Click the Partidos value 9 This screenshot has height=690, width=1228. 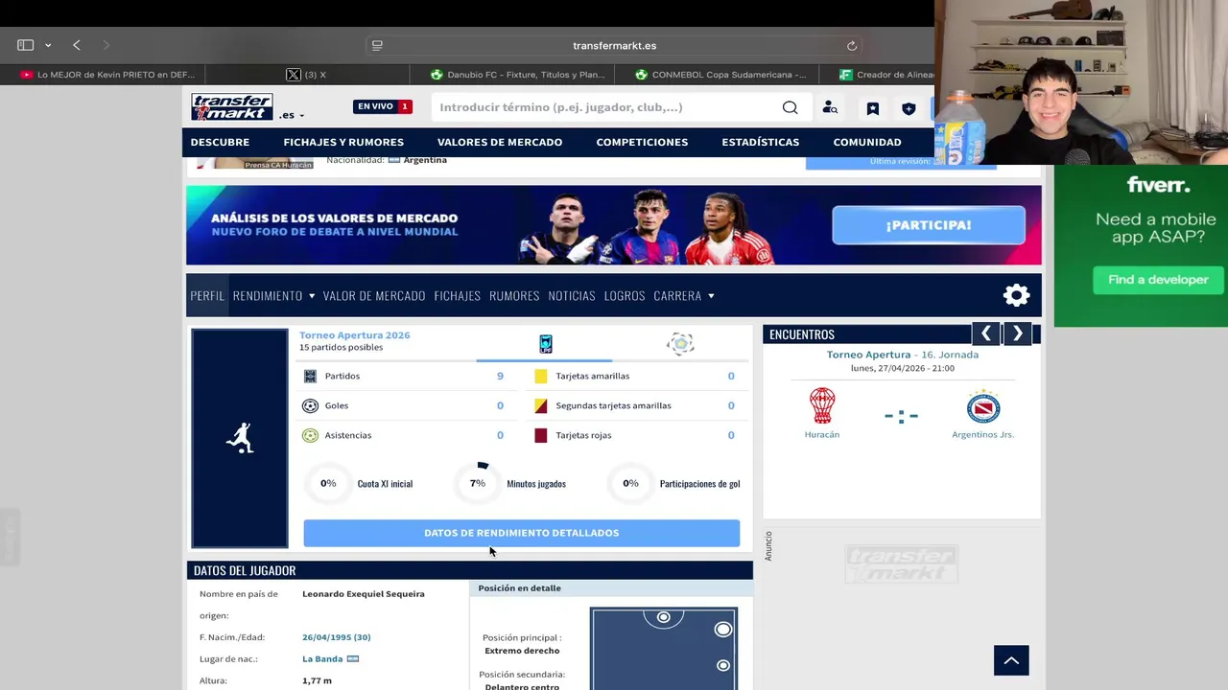click(x=500, y=376)
